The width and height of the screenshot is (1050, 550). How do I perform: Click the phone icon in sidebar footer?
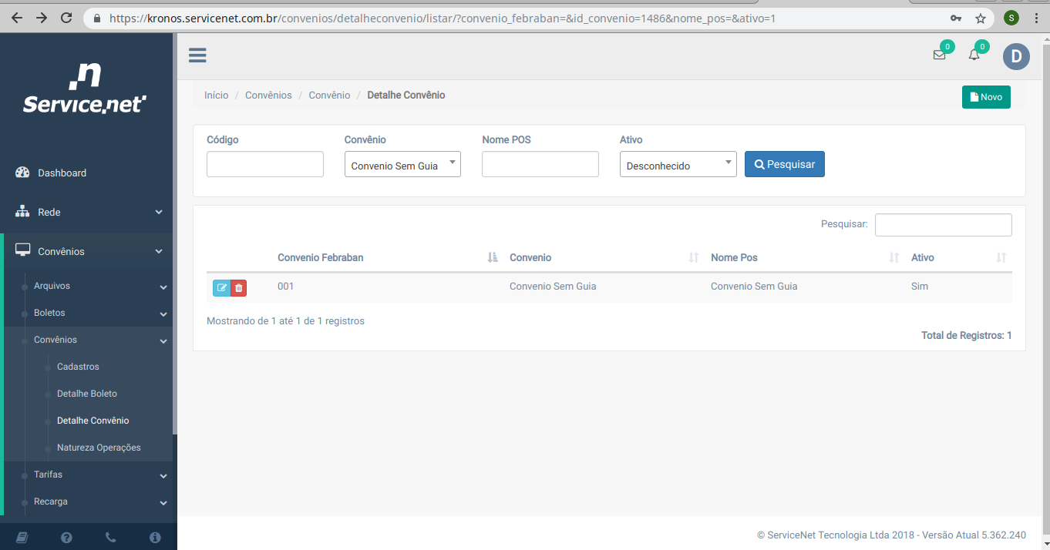click(x=110, y=538)
